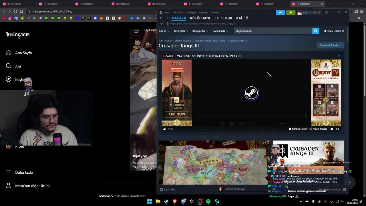Open Windows Start menu
This screenshot has width=366, height=206.
click(150, 201)
